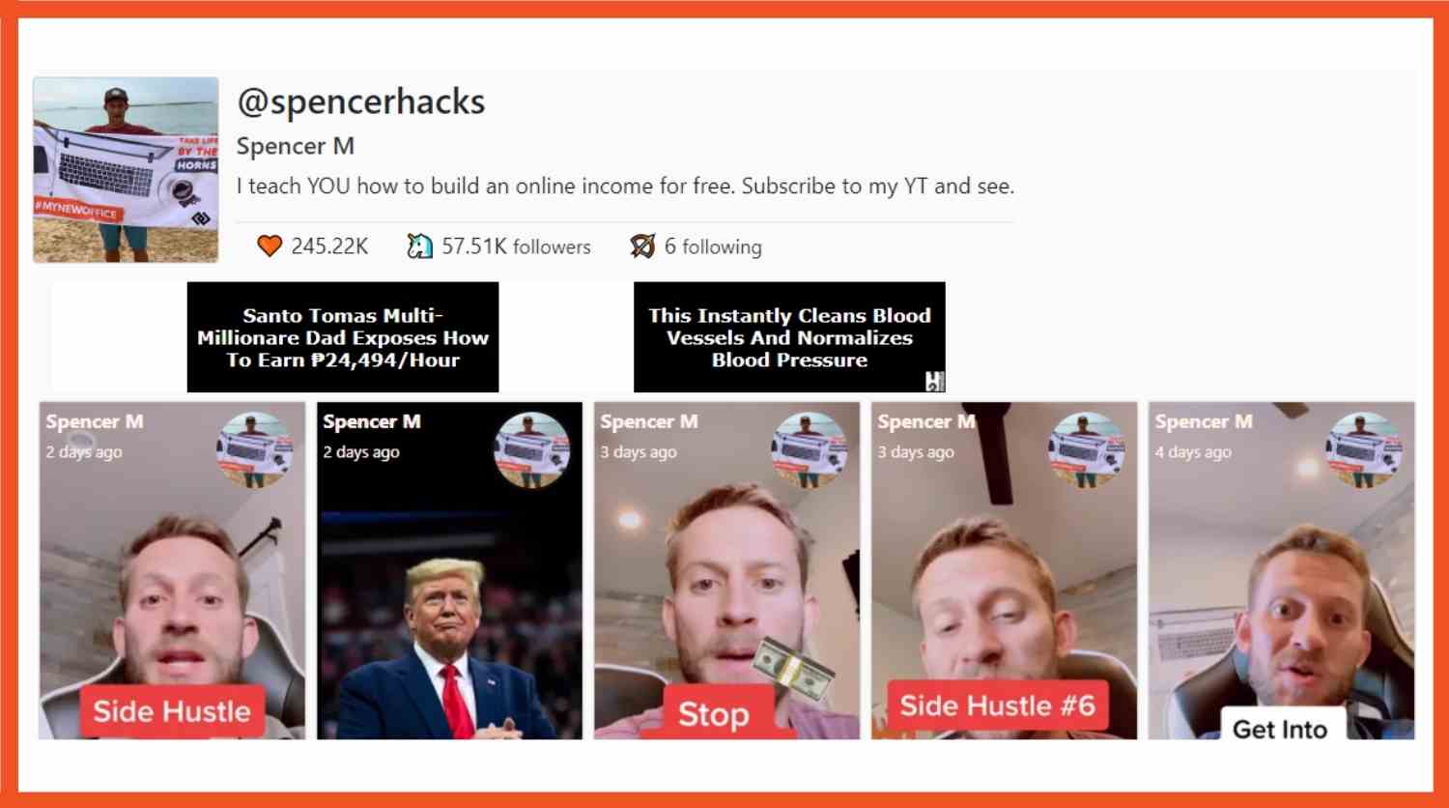The image size is (1449, 808).
Task: Play the Trump video from 2 days ago
Action: pos(449,570)
